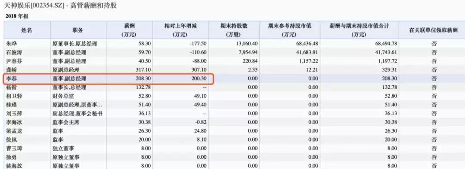Viewport: 465px width, 169px height.
Task: Click 期末参考持股市值 column header
Action: 289,30
